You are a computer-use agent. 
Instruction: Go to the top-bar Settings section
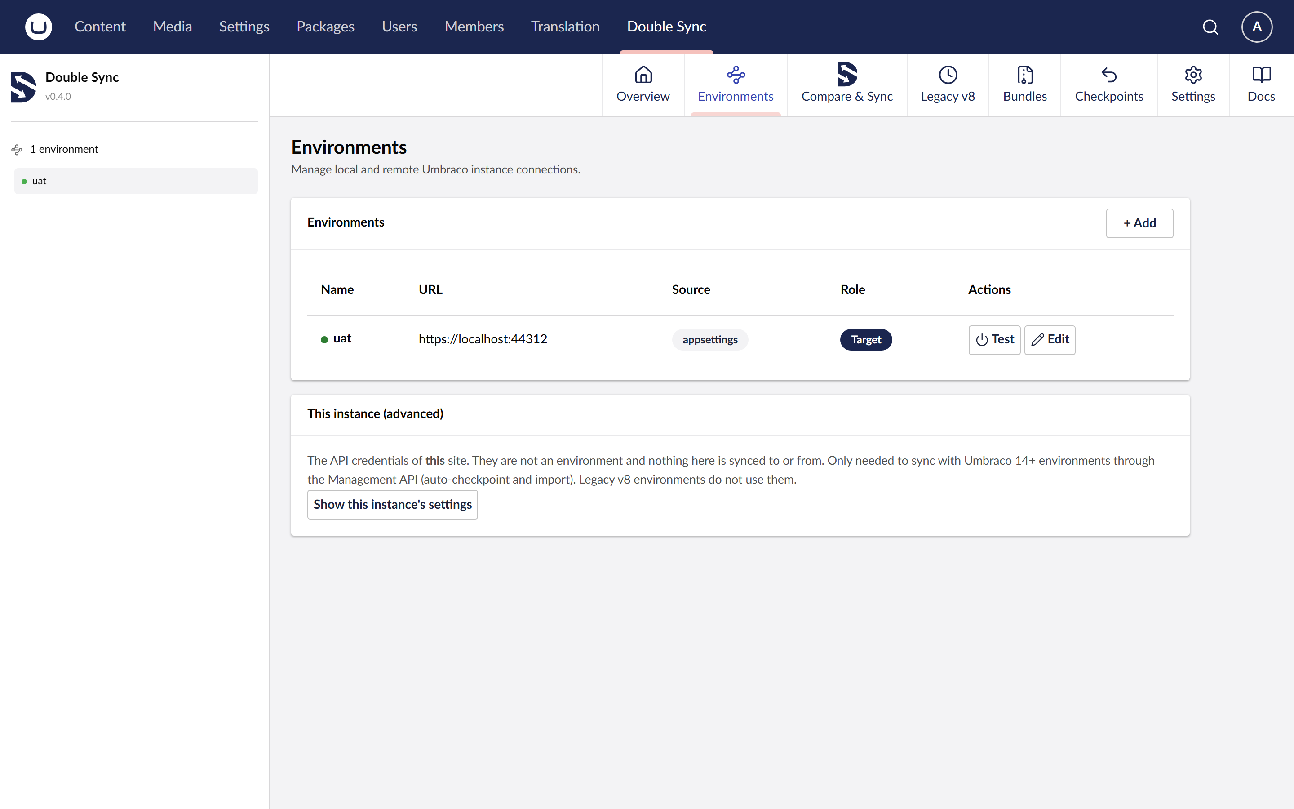point(244,27)
